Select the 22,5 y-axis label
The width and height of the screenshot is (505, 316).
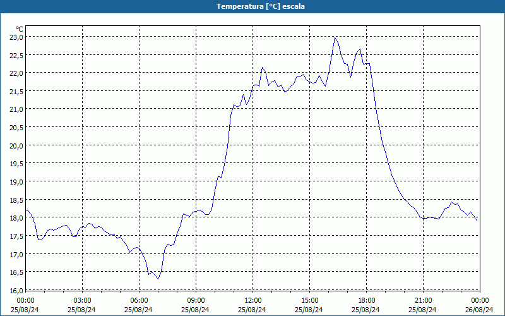(16, 56)
